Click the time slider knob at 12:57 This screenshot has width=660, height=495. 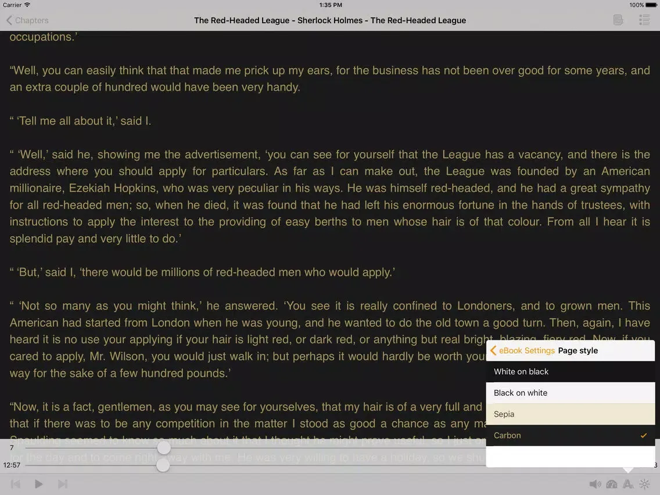click(163, 465)
